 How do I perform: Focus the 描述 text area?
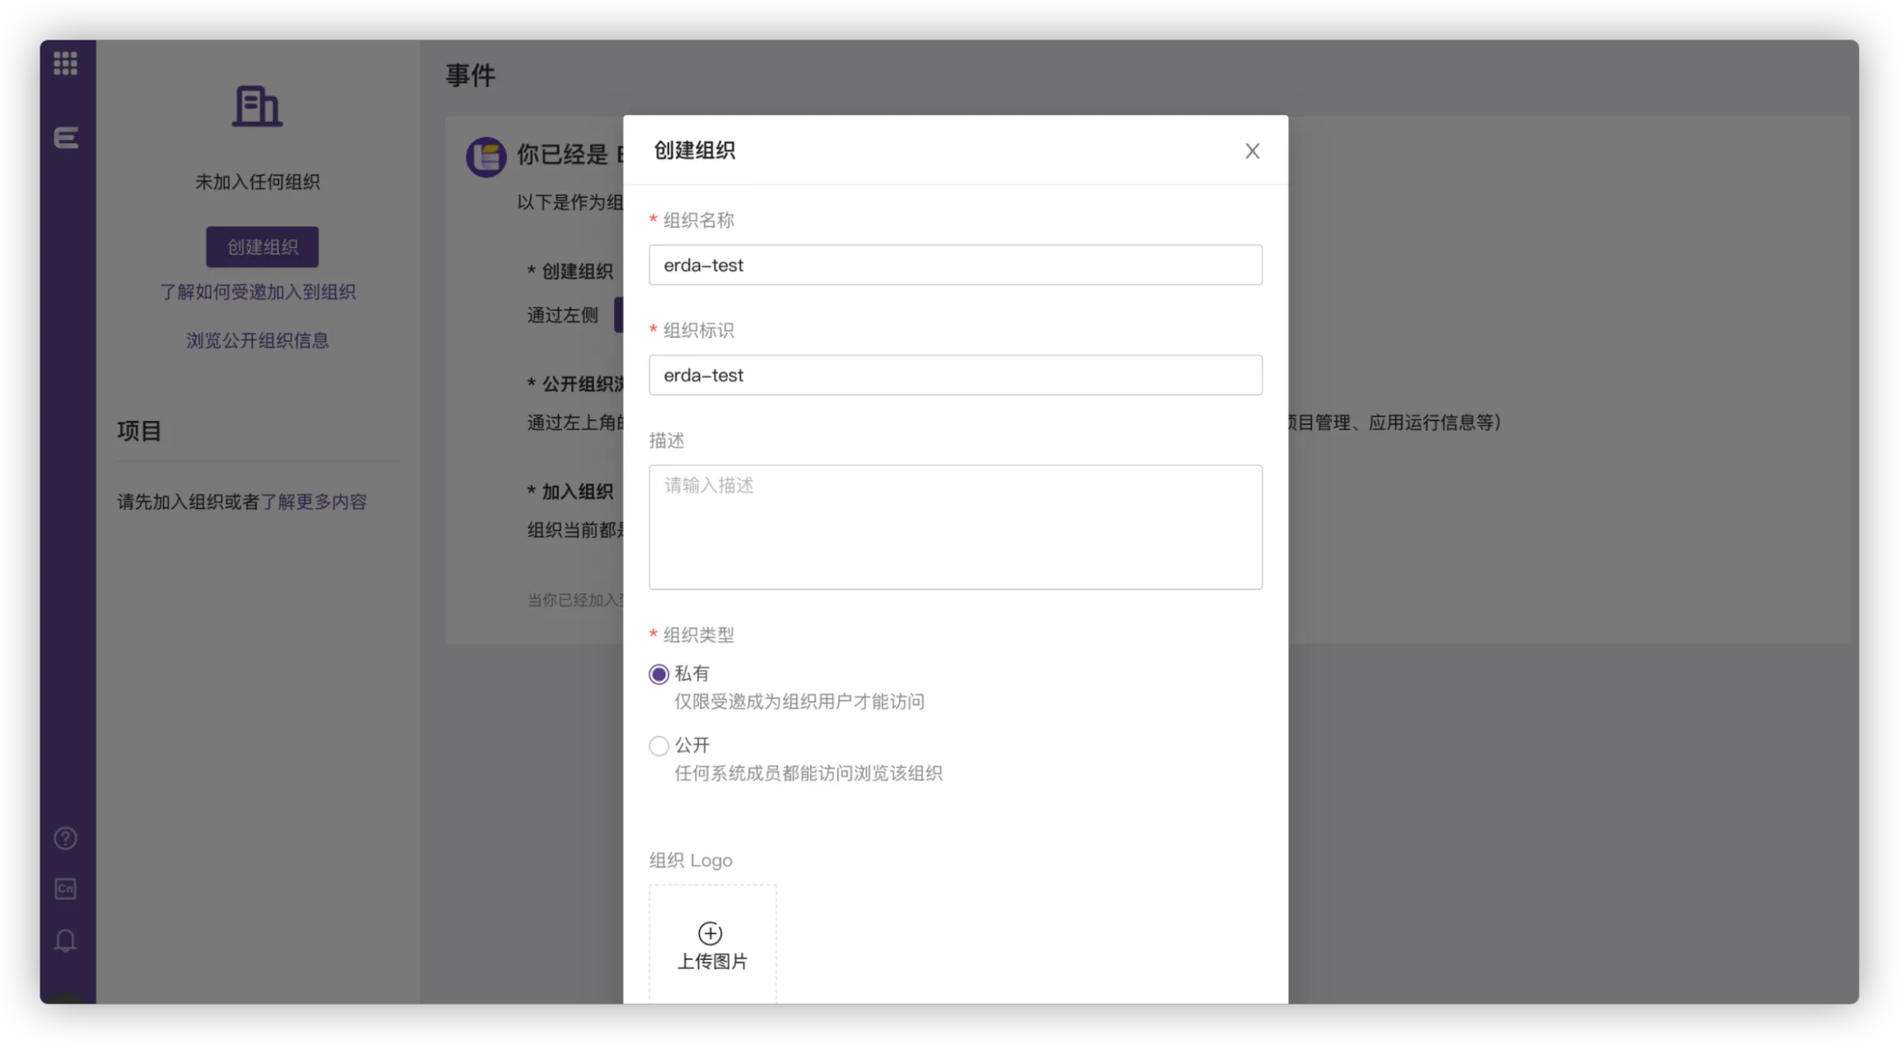(954, 527)
